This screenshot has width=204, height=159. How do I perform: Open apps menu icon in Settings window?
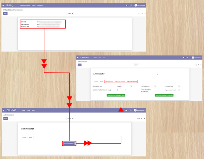[x=3, y=5]
